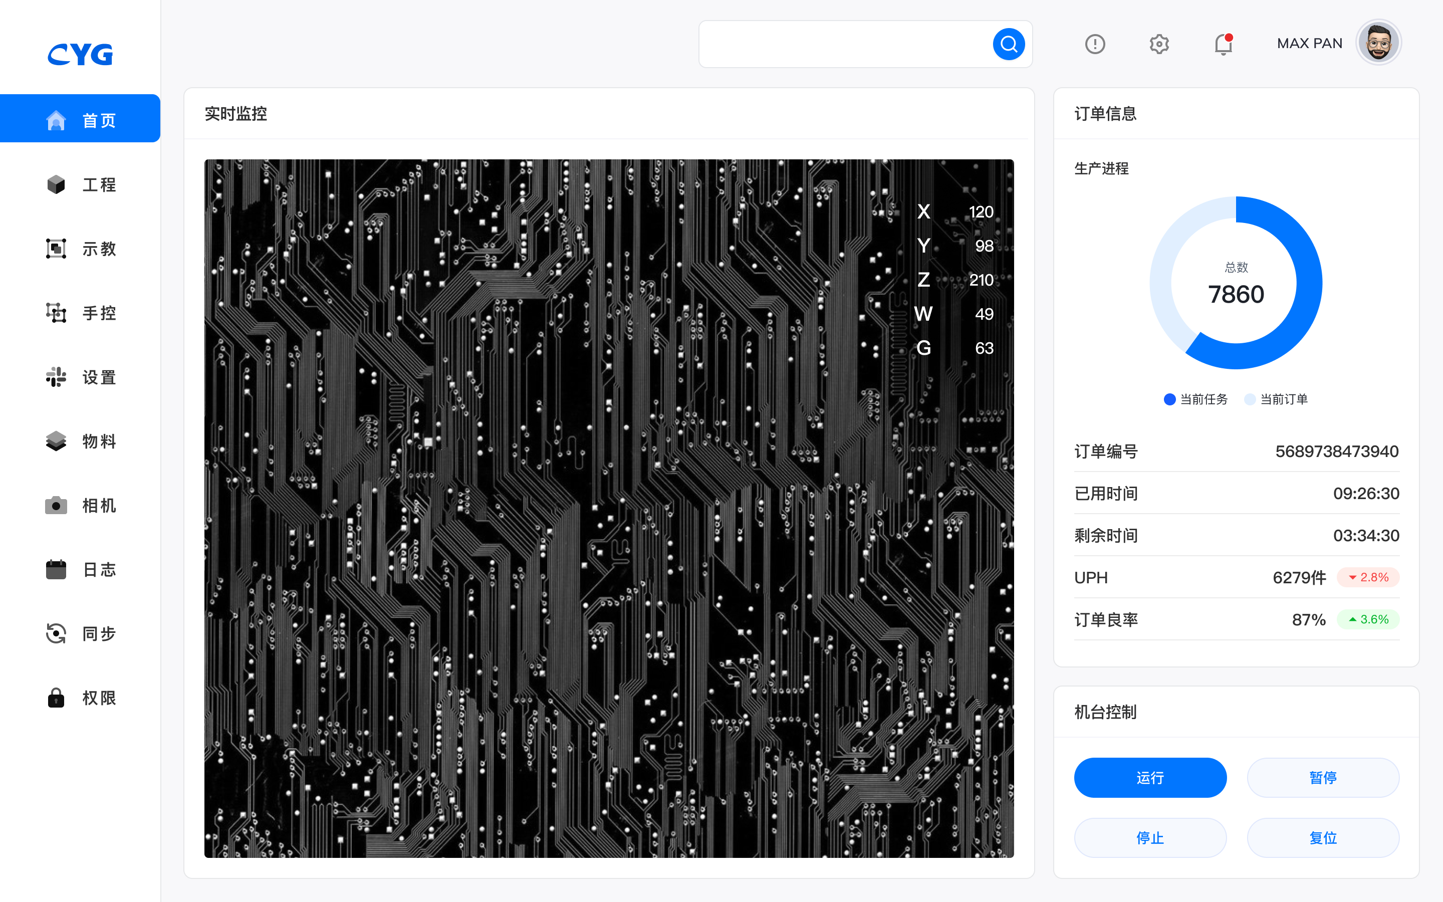Screen dimensions: 1443x902
Task: Click the 当前任务 legend dot
Action: tap(1169, 399)
